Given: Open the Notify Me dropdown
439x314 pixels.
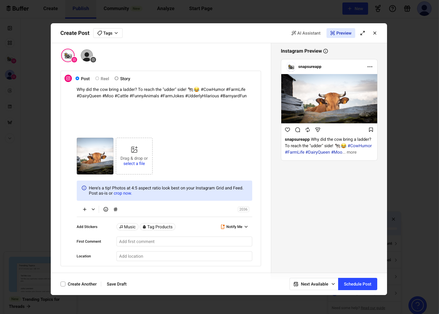Looking at the screenshot, I should coord(234,226).
